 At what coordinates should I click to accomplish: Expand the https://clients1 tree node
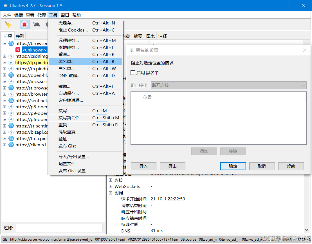click(x=5, y=145)
